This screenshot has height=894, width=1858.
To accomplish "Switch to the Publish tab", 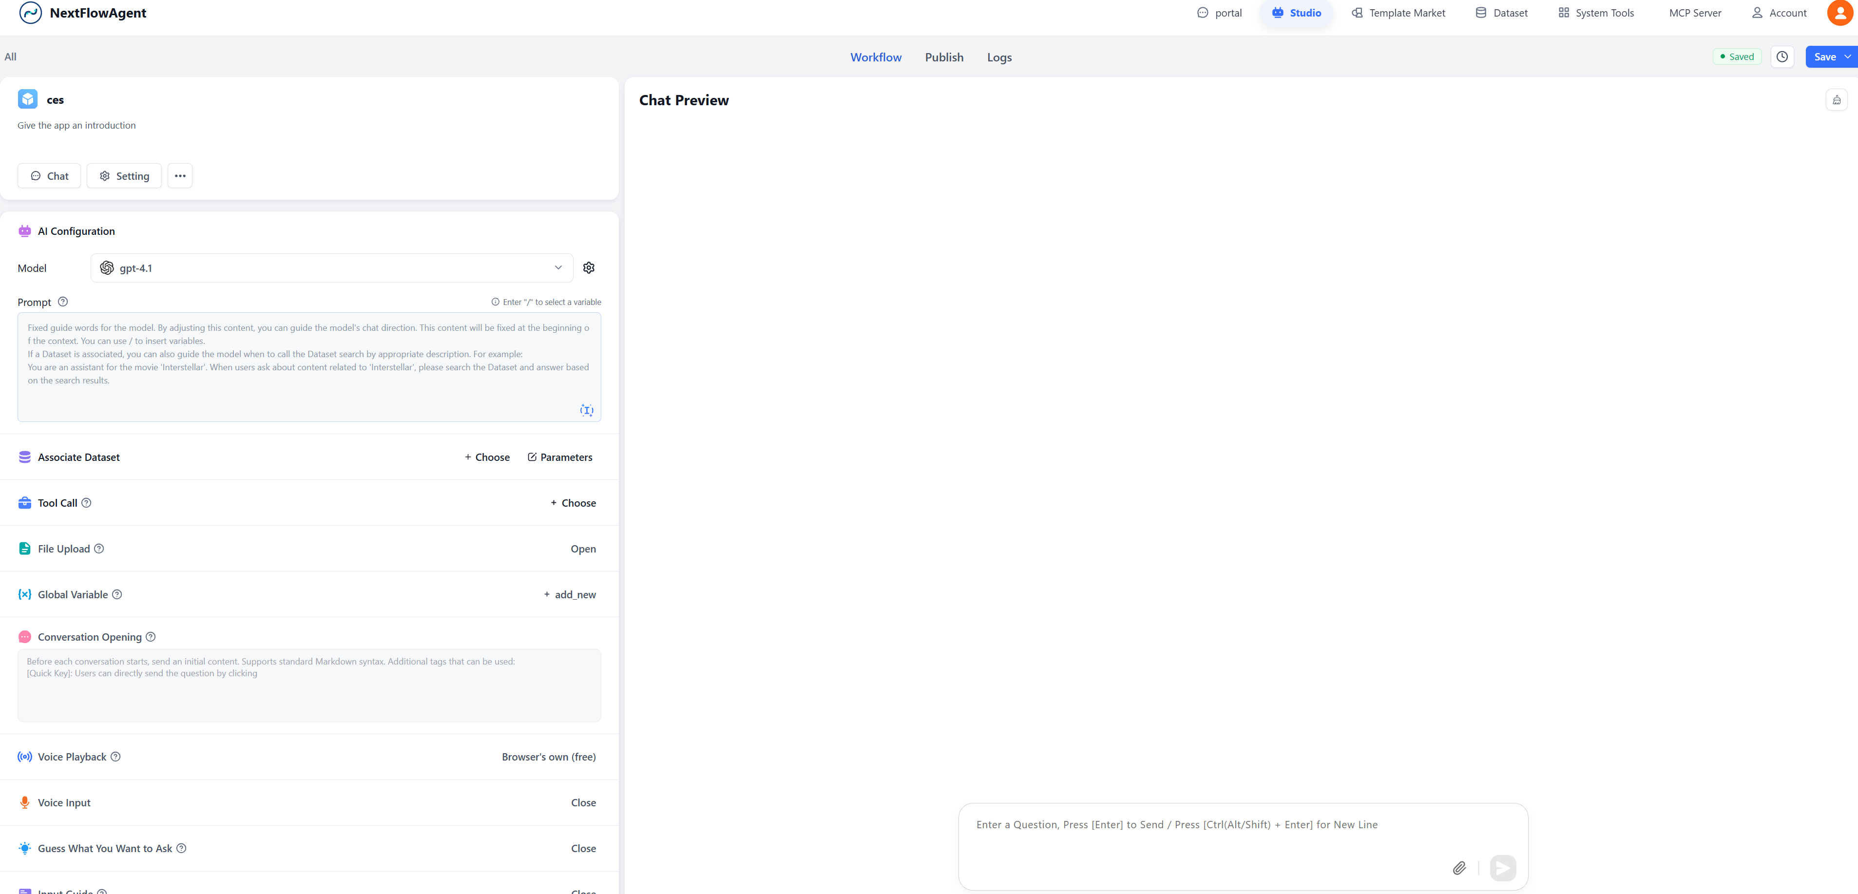I will [x=943, y=57].
